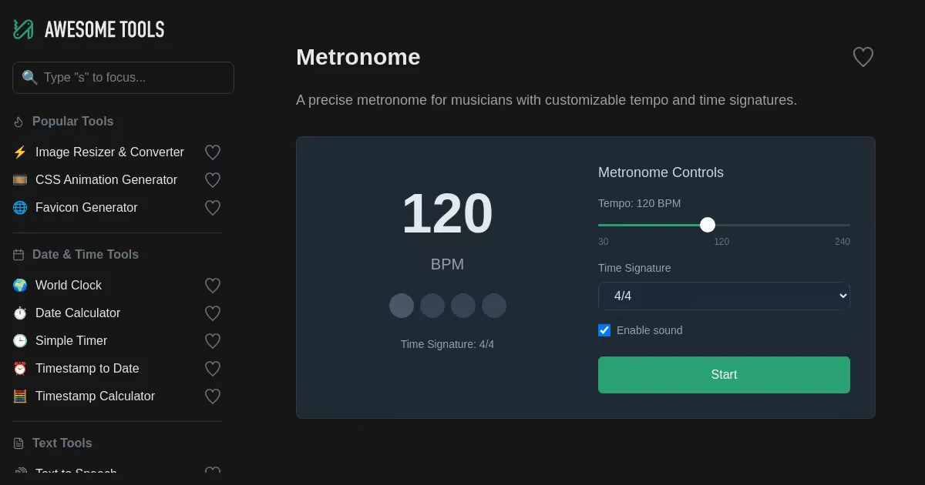The image size is (925, 485).
Task: Favorite the Metronome tool with the heart
Action: pos(863,57)
